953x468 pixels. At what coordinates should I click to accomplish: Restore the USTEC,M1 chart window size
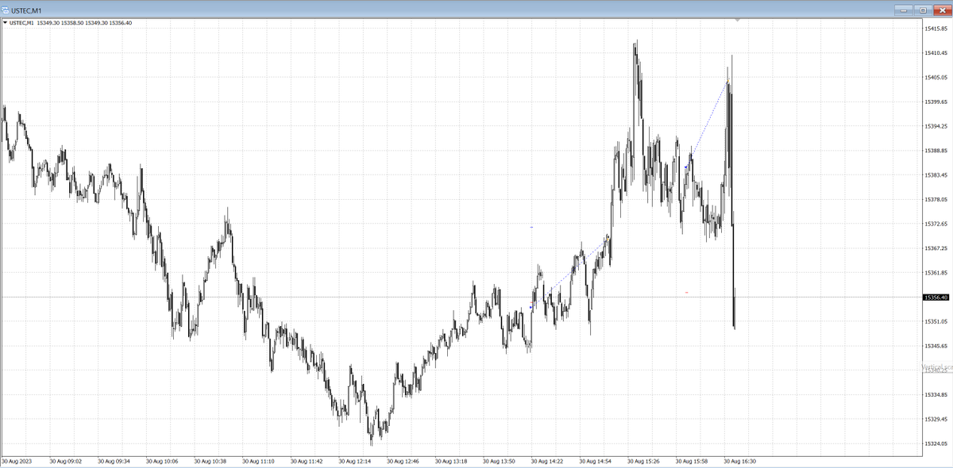[923, 10]
